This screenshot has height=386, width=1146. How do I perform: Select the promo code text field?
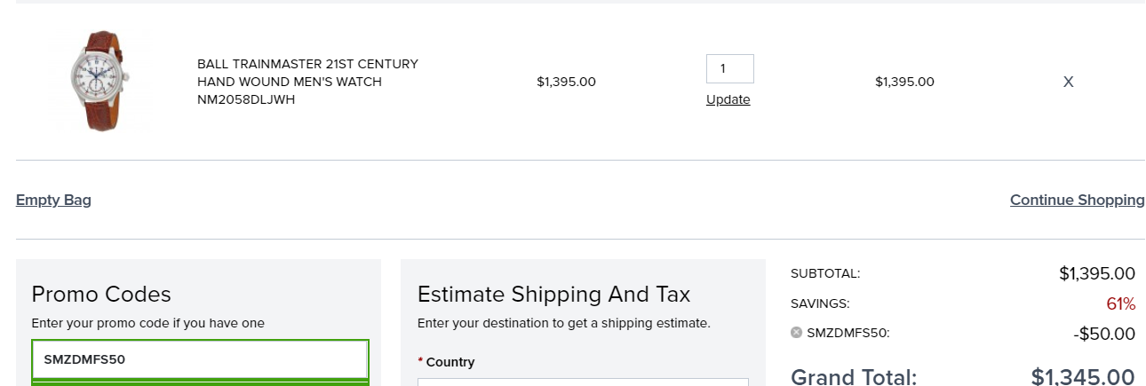click(200, 359)
